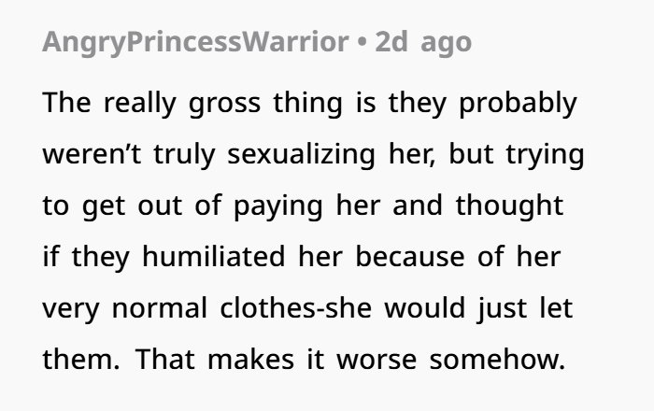
Task: Click the word "somehow." at the comment's end
Action: [x=497, y=360]
